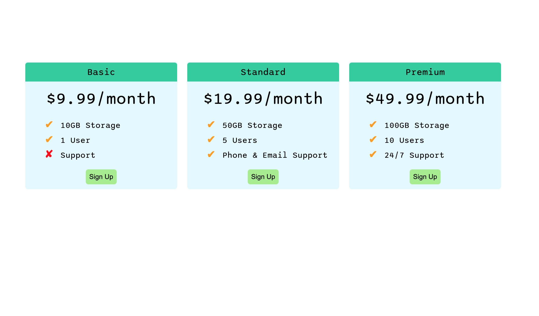The width and height of the screenshot is (539, 316).
Task: Click the checkmark beside 5 Users
Action: click(x=212, y=139)
